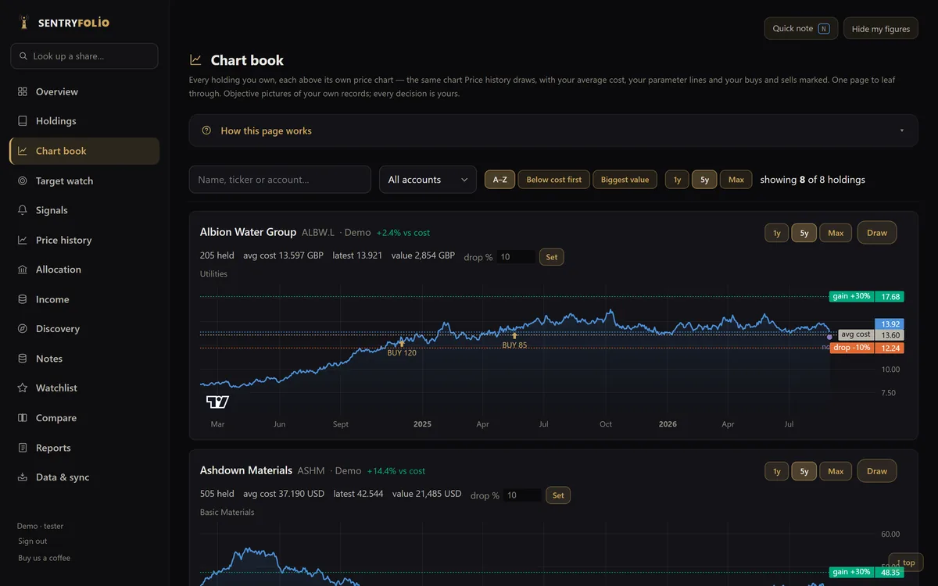Click the chart icon next to Chart book heading
The height and width of the screenshot is (586, 938).
[195, 60]
